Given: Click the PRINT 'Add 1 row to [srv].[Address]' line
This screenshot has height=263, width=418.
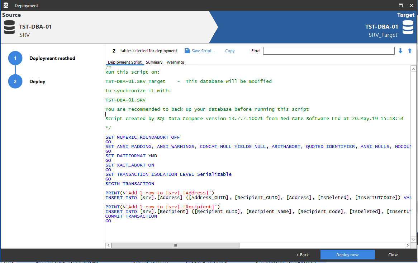Looking at the screenshot, I should 160,193.
